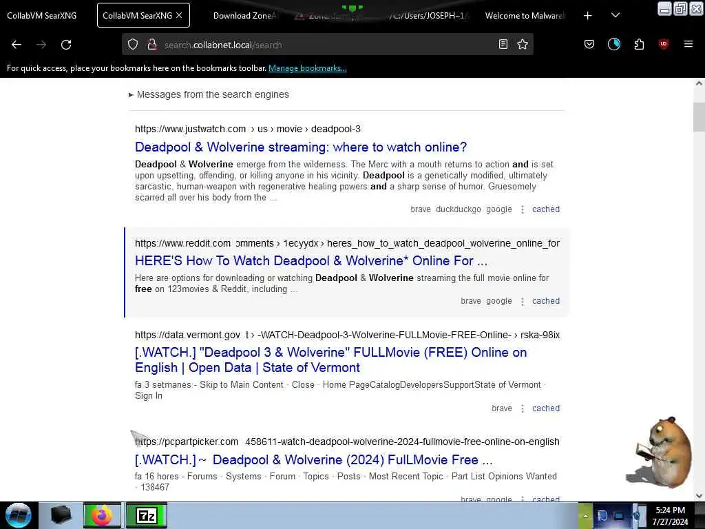Click the scrollbar up arrow
The image size is (705, 529).
click(x=699, y=83)
